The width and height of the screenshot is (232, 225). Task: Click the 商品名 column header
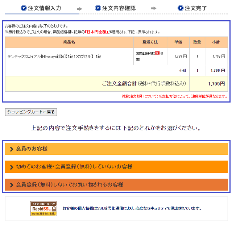click(x=69, y=42)
